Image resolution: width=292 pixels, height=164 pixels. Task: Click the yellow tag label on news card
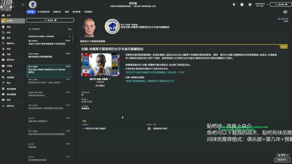pos(284,47)
